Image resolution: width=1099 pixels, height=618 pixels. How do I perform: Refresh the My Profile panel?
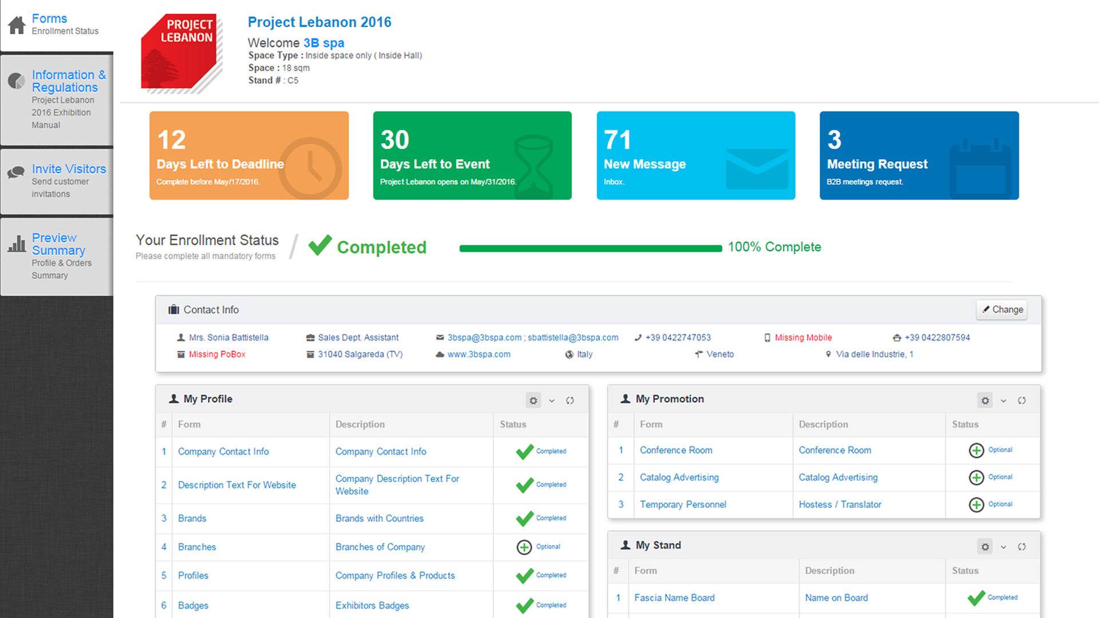coord(570,401)
